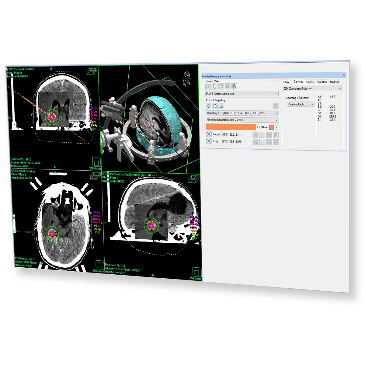Click the ellipsis button beside Entry coordinates
Image resolution: width=365 pixels, height=365 pixels.
(x=262, y=142)
